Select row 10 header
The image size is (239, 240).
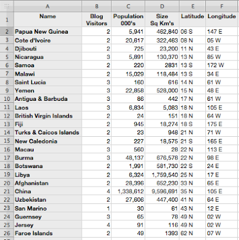[7, 99]
